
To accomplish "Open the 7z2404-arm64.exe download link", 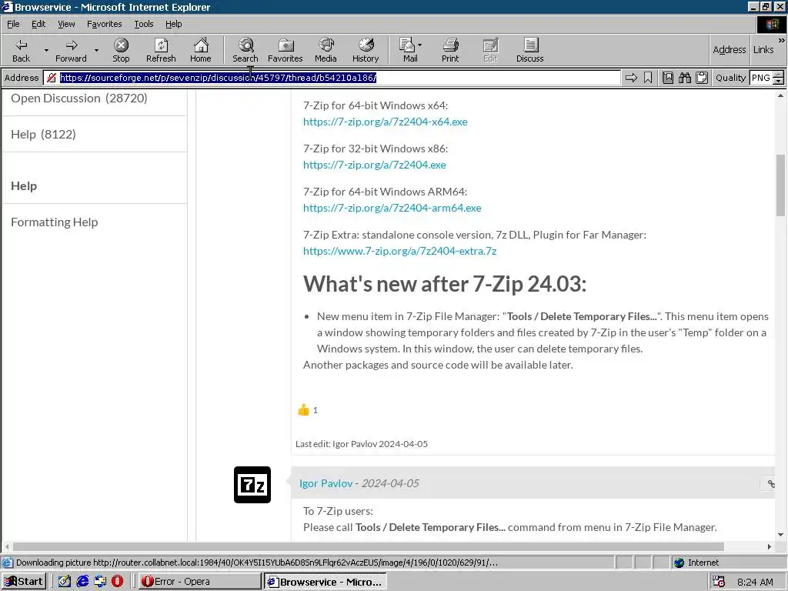I will click(x=392, y=208).
